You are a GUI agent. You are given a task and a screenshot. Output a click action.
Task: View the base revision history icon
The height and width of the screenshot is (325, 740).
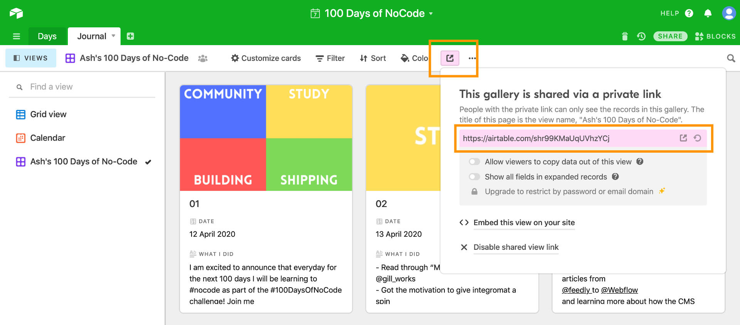pyautogui.click(x=641, y=36)
